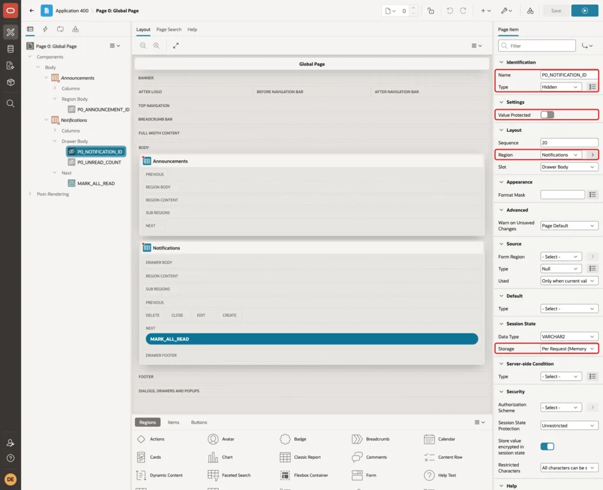Toggle Store value encrypted in session state
The height and width of the screenshot is (490, 603).
tap(547, 446)
